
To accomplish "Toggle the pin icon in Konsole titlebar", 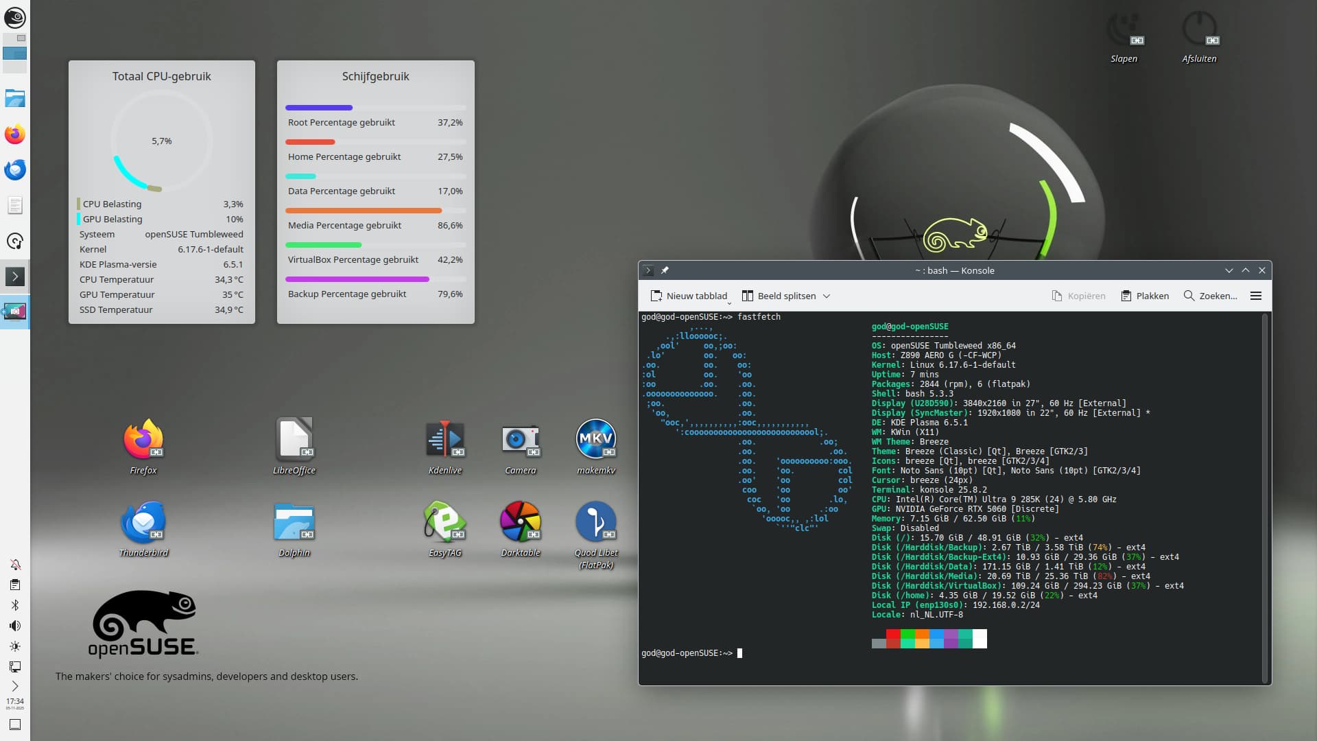I will pos(665,270).
